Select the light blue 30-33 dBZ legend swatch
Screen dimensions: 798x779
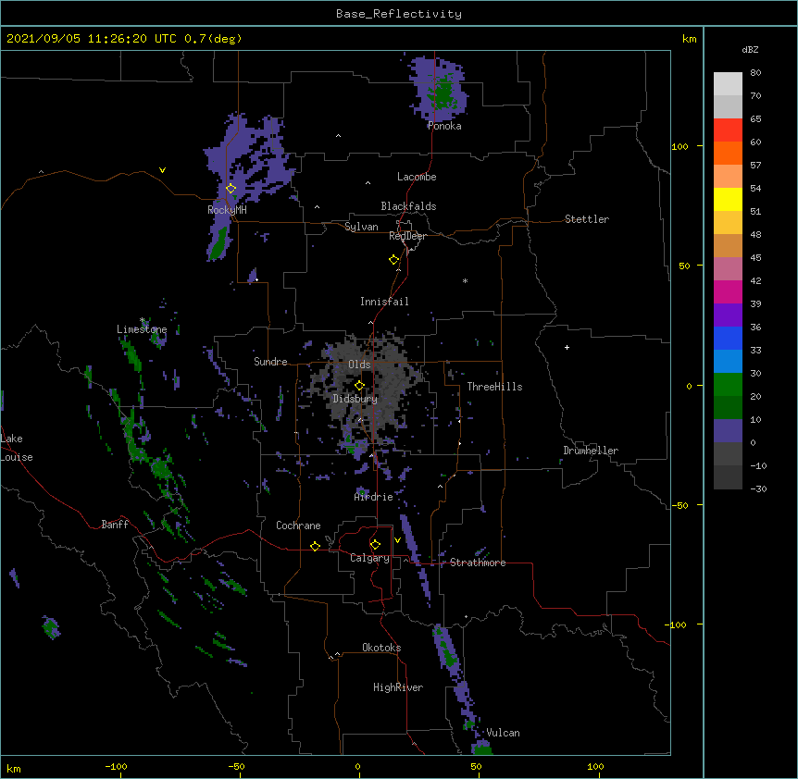[728, 362]
